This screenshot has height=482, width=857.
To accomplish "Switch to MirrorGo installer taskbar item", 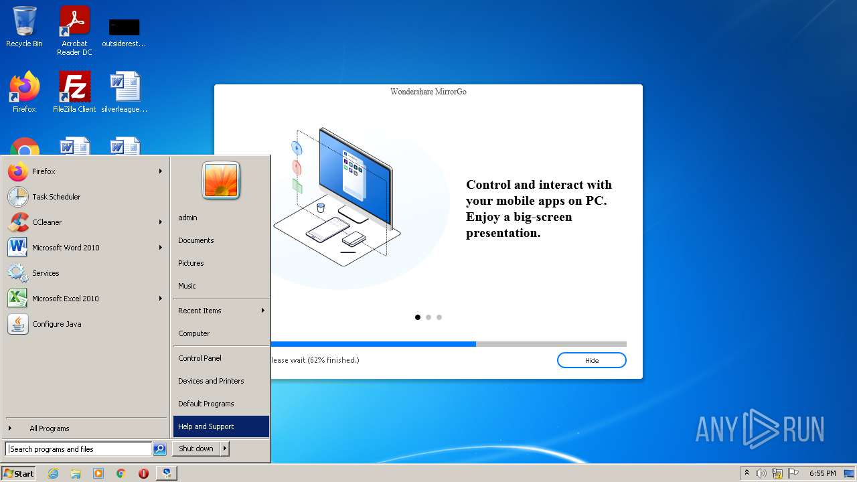I will click(166, 473).
